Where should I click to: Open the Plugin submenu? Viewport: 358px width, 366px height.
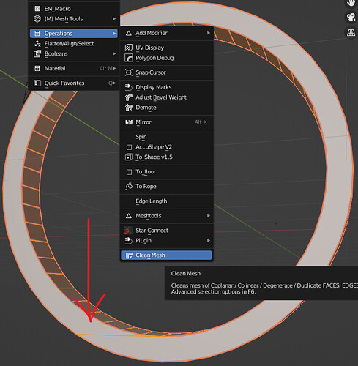(166, 241)
